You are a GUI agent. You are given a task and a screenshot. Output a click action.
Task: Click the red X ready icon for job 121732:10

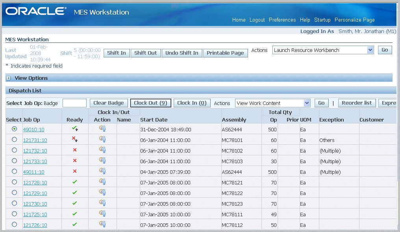click(75, 150)
